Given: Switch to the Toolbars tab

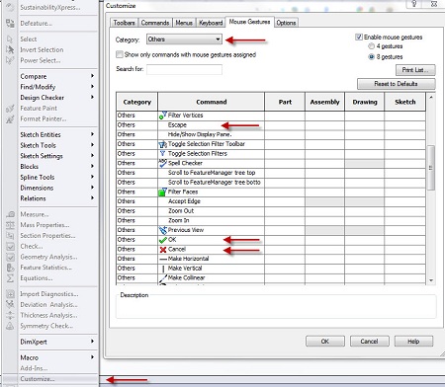Looking at the screenshot, I should [x=124, y=23].
